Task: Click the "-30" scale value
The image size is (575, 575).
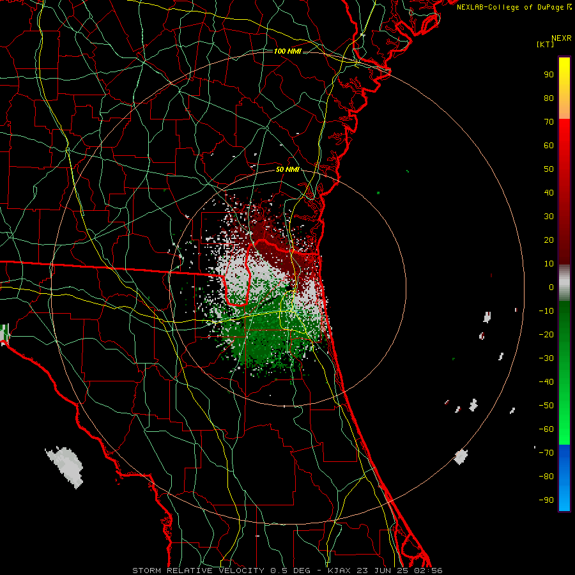Action: point(546,358)
